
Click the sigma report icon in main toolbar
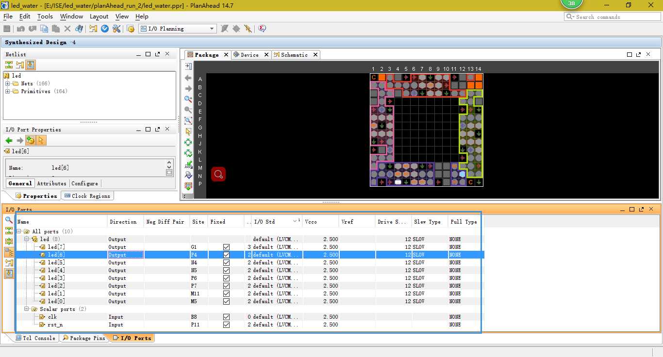tap(262, 29)
